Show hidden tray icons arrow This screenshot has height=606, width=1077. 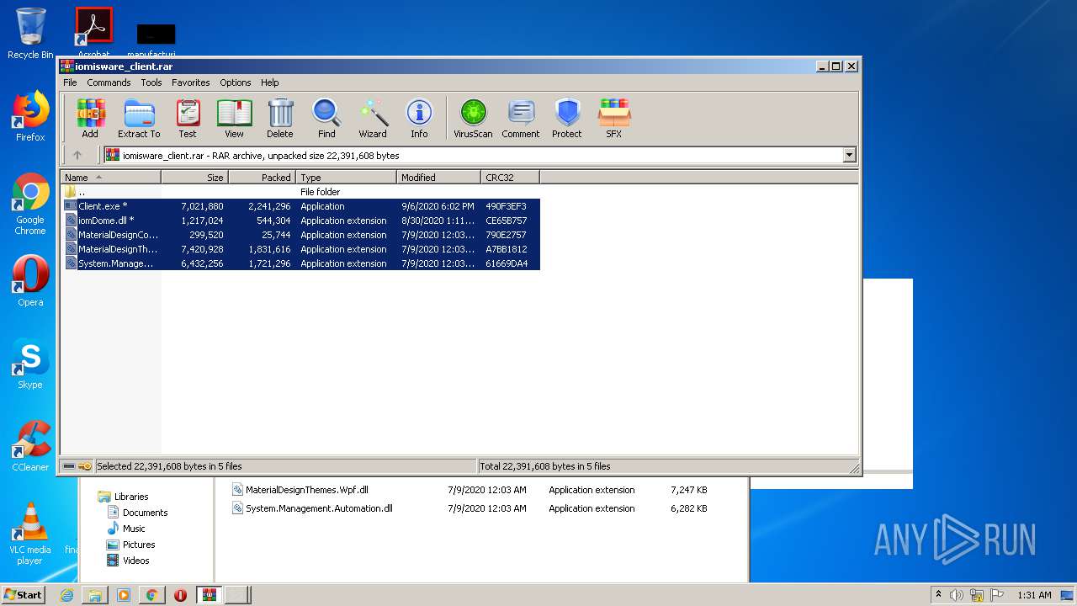click(938, 595)
